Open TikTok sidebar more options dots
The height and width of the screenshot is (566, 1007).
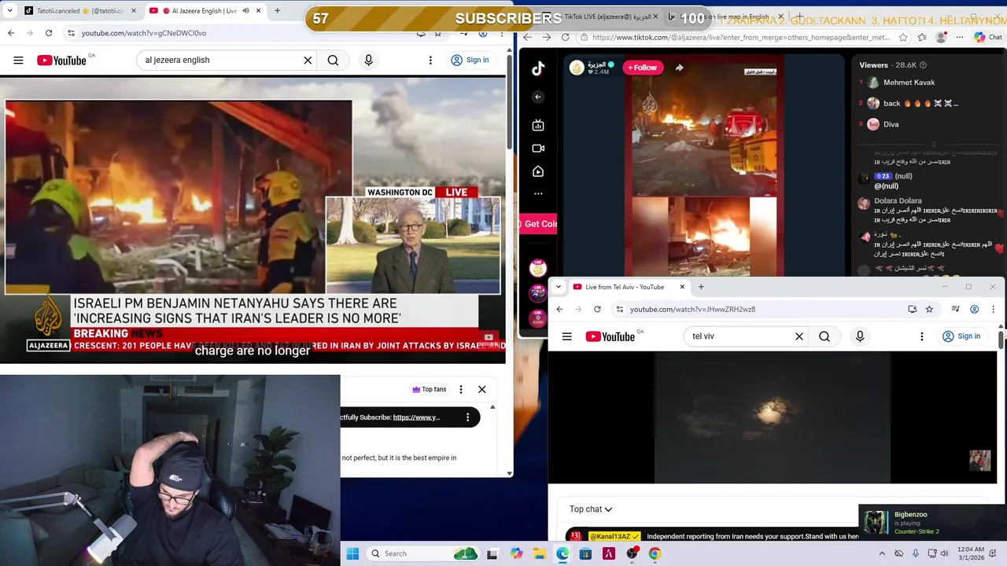[538, 193]
